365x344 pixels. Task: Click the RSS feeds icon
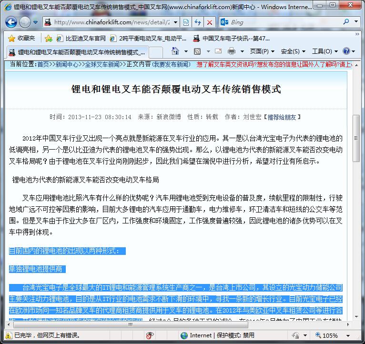197,51
